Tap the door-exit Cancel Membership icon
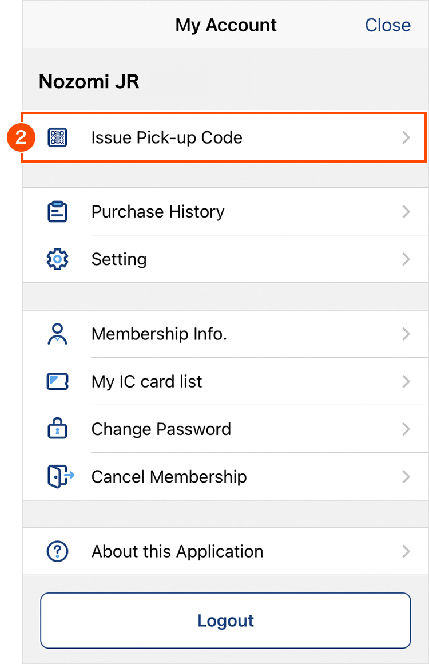The image size is (429, 664). (x=60, y=476)
